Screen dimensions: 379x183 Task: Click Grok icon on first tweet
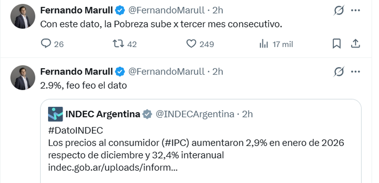tap(339, 11)
